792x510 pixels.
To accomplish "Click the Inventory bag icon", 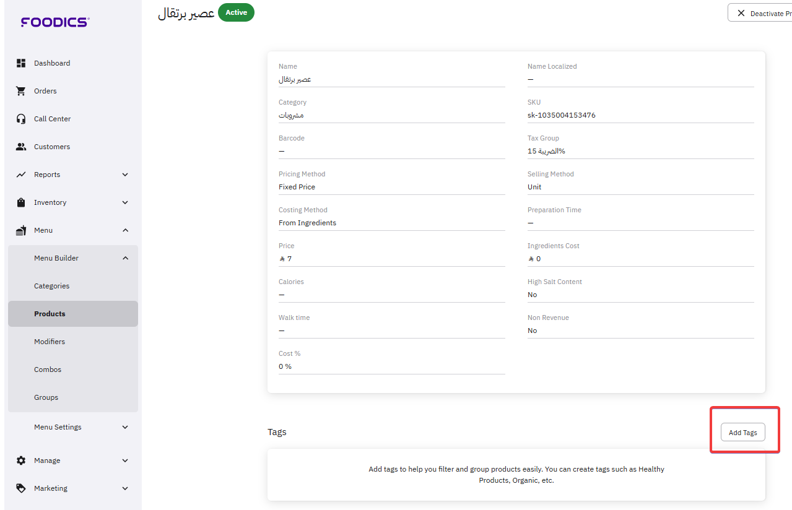I will point(21,202).
